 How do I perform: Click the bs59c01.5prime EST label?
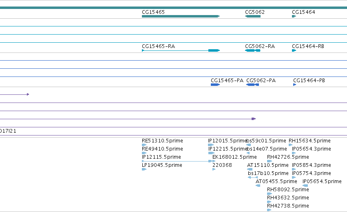266,141
